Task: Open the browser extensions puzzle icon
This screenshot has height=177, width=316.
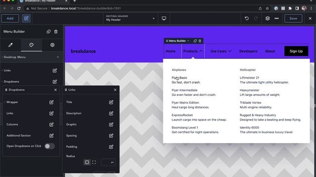Action: pos(290,8)
